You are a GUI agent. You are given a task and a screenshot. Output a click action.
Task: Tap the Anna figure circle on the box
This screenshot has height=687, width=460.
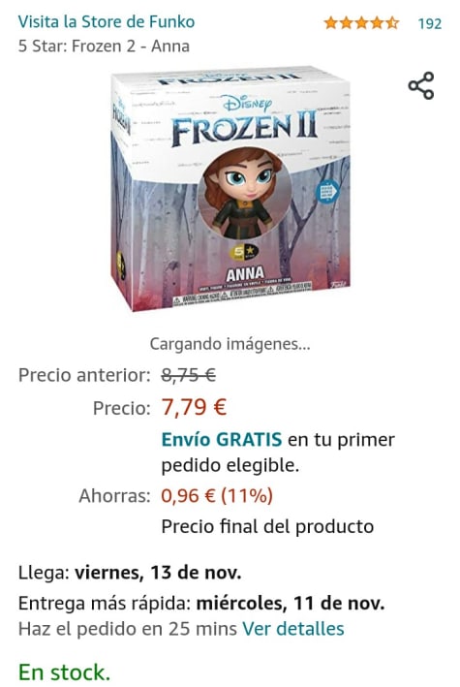click(x=244, y=193)
